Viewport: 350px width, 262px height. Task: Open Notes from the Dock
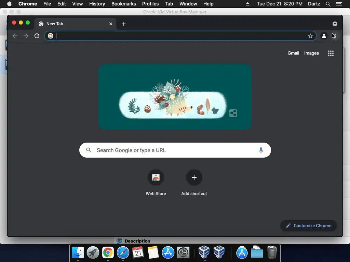click(x=153, y=252)
